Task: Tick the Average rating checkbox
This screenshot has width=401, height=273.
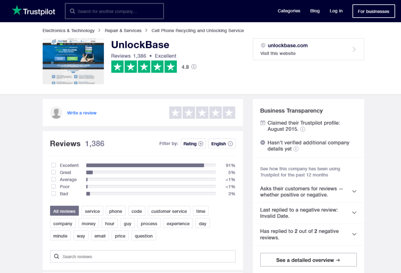Action: (53, 179)
